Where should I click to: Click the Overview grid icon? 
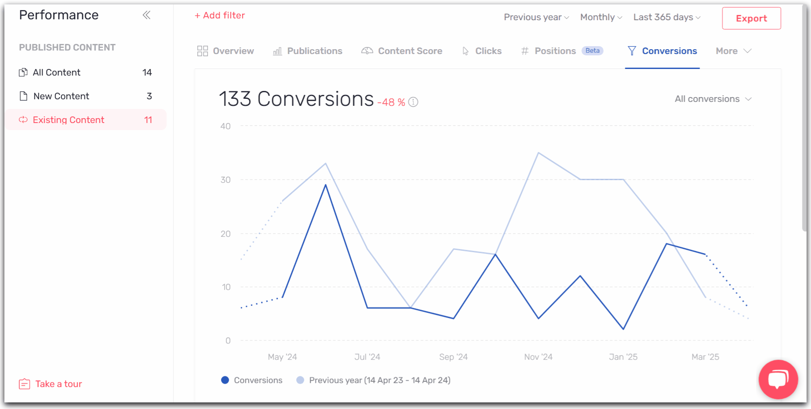coord(203,51)
